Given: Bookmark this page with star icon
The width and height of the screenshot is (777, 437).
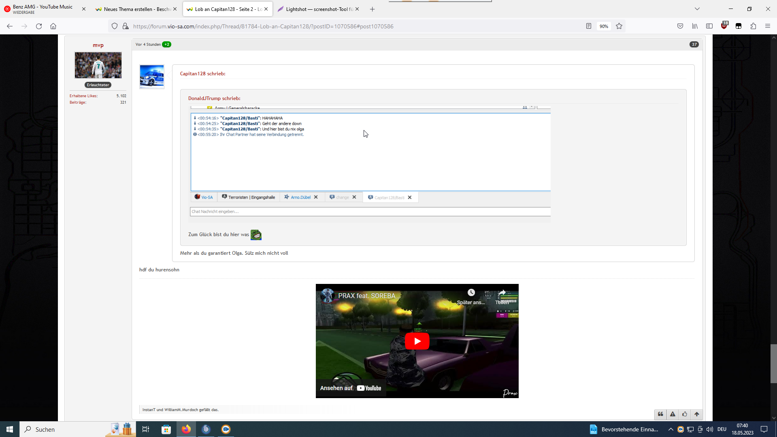Looking at the screenshot, I should 619,26.
